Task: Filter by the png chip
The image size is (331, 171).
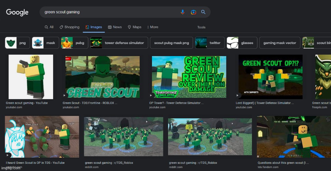Action: pos(17,43)
